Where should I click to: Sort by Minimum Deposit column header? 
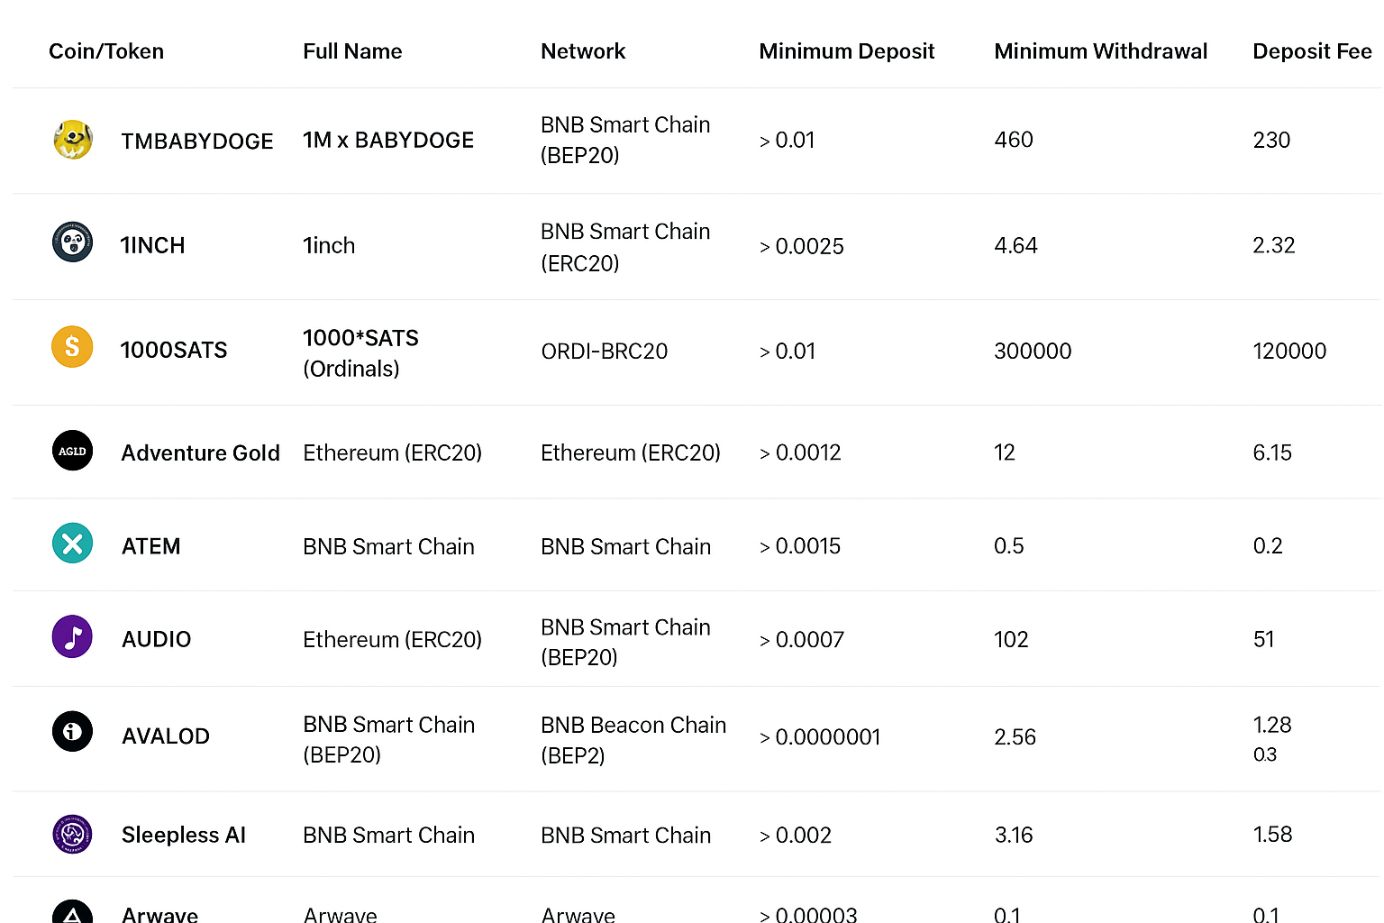(846, 51)
